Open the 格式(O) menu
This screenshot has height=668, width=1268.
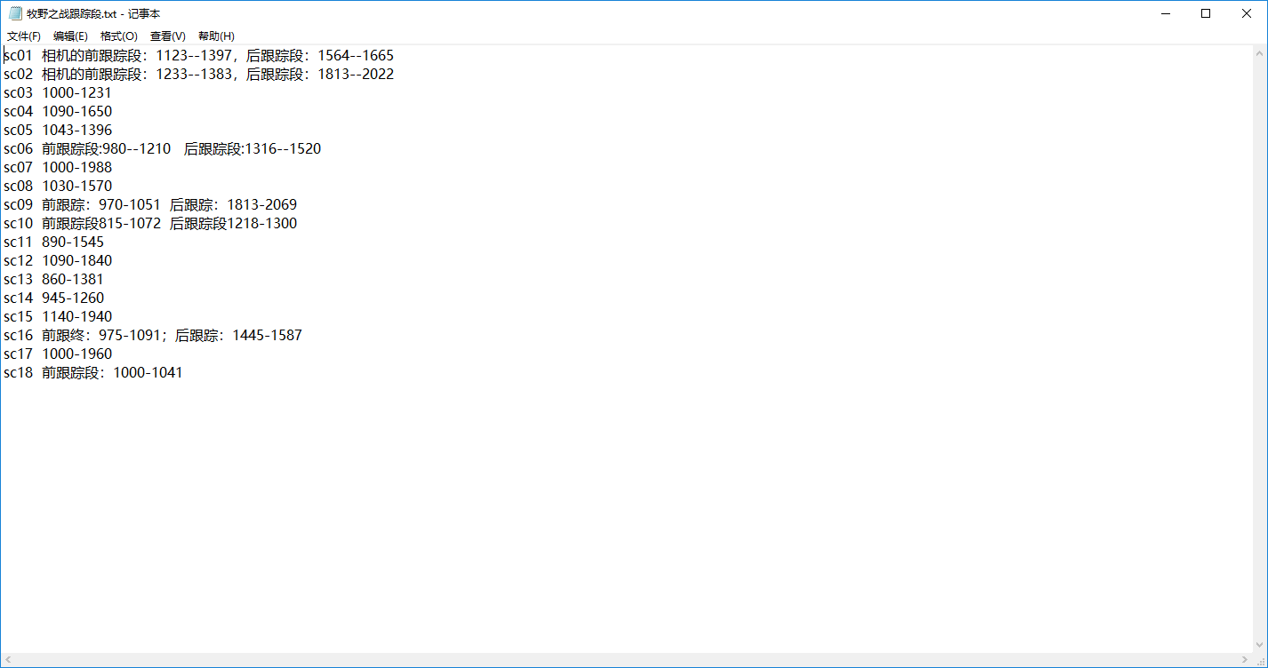click(119, 36)
